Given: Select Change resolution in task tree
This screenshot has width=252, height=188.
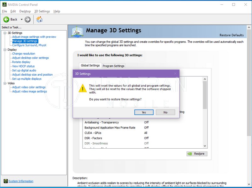Looking at the screenshot, I should click(24, 54).
